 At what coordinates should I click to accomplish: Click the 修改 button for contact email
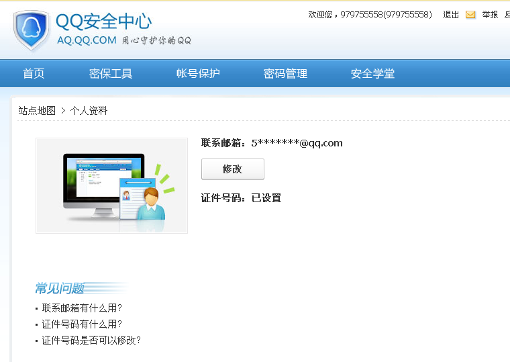pos(233,169)
